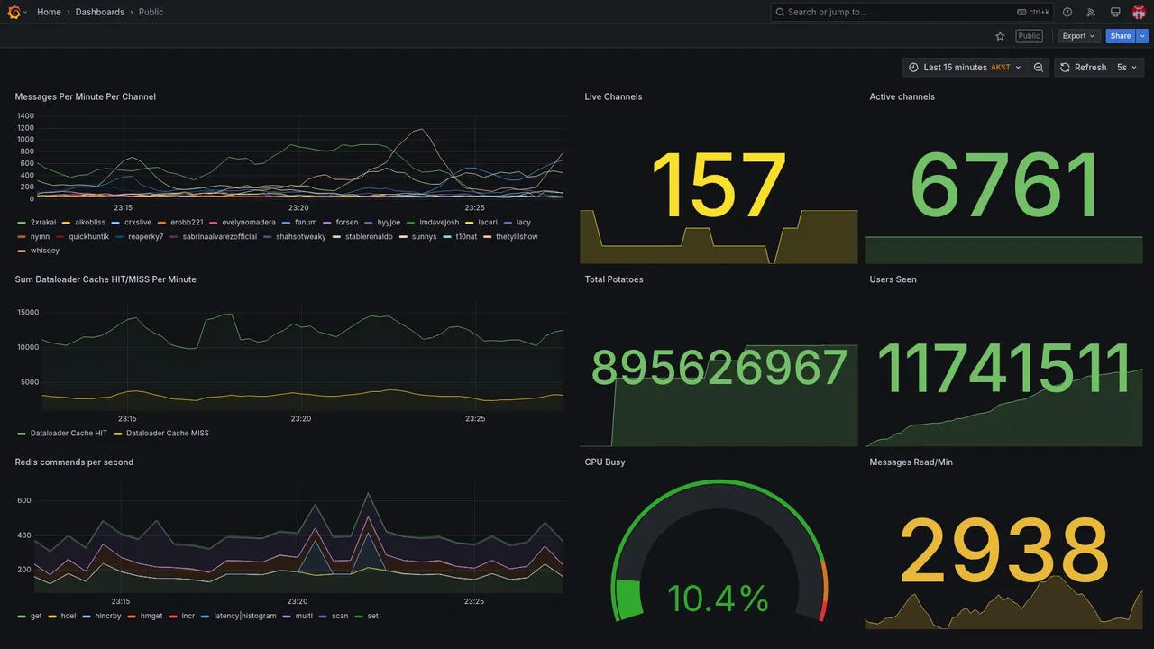Toggle Dataloader Cache MISS series visibility
The image size is (1154, 649).
tap(161, 434)
